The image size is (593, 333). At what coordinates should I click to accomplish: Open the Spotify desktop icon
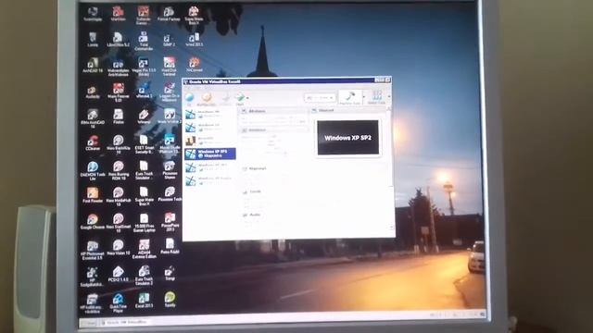click(170, 300)
